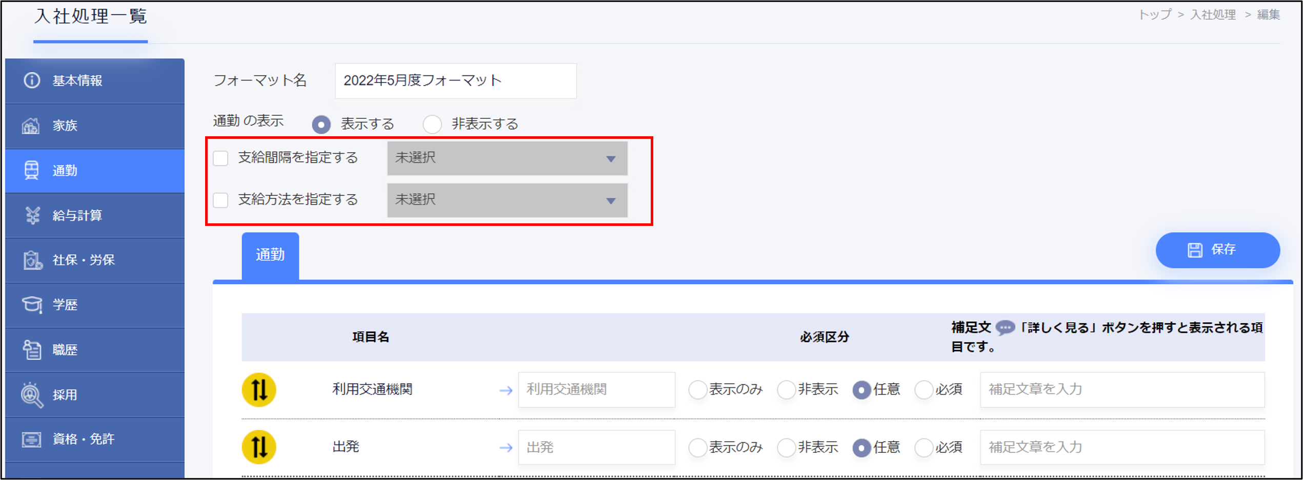Follow the 入社処理 breadcrumb link
The image size is (1303, 480).
pos(1213,15)
